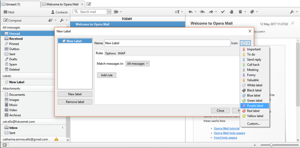Image resolution: width=300 pixels, height=148 pixels.
Task: Choose Custom... in the icon menu
Action: [x=255, y=124]
